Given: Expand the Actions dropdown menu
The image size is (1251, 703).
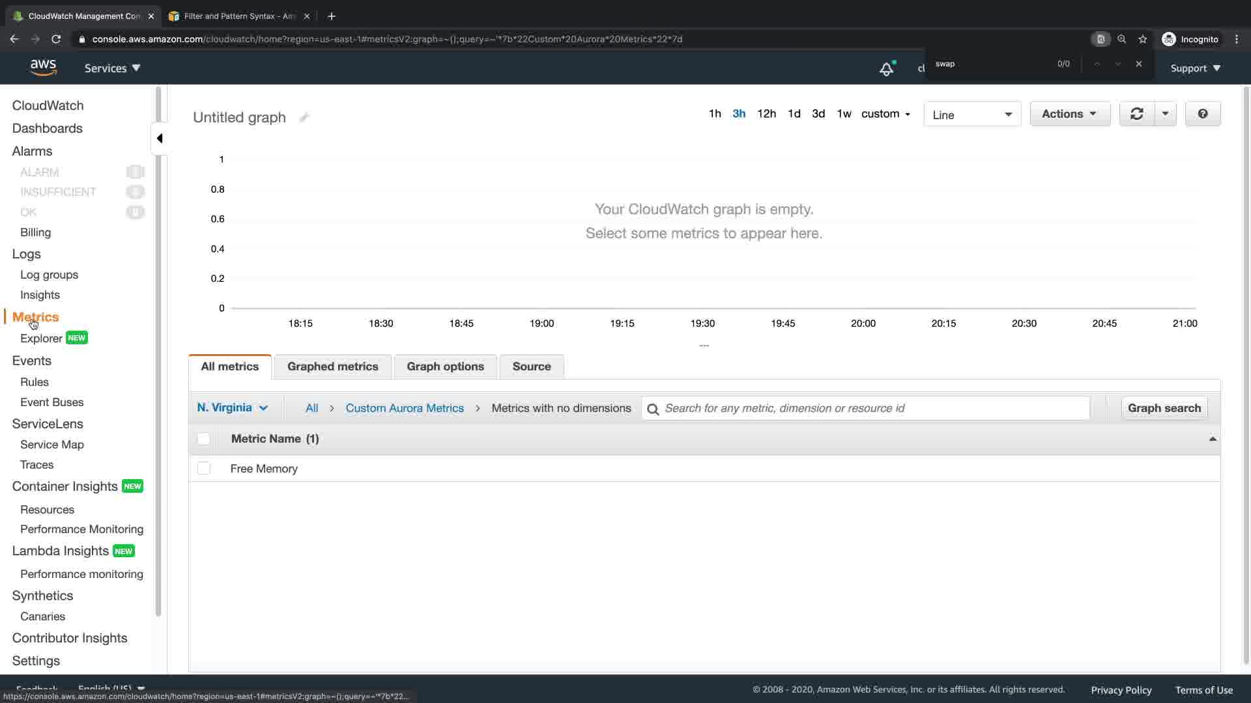Looking at the screenshot, I should click(1069, 114).
